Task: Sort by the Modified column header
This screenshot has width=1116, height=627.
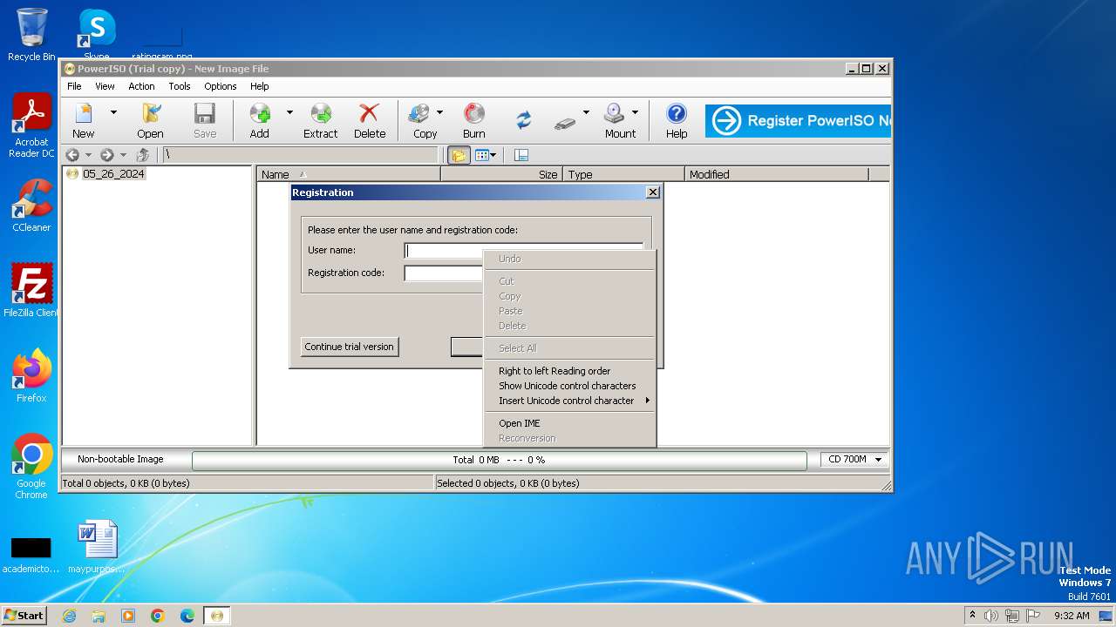Action: point(777,174)
